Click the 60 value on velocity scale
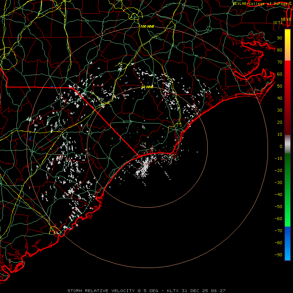 (280, 74)
